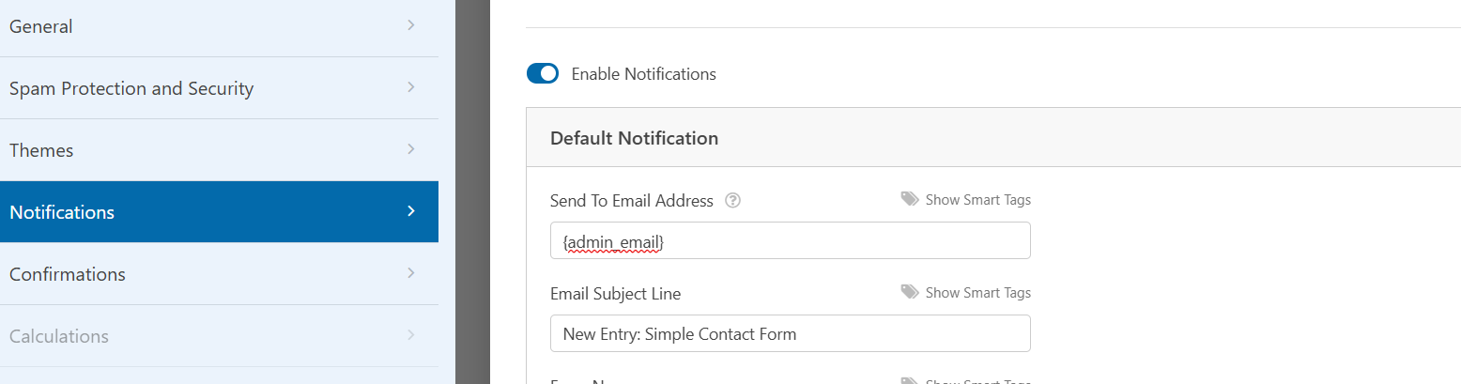Image resolution: width=1461 pixels, height=384 pixels.
Task: Open the Calculations settings section
Action: [x=219, y=336]
